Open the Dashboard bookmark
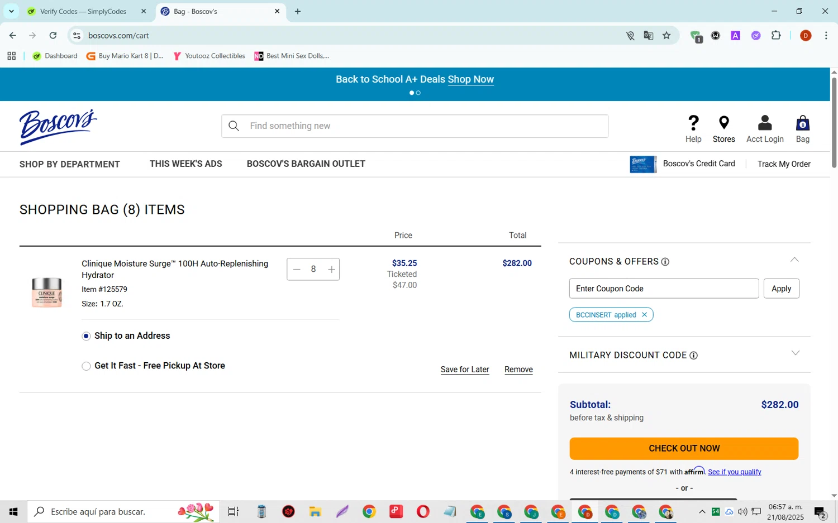Viewport: 838px width, 523px height. [x=55, y=56]
